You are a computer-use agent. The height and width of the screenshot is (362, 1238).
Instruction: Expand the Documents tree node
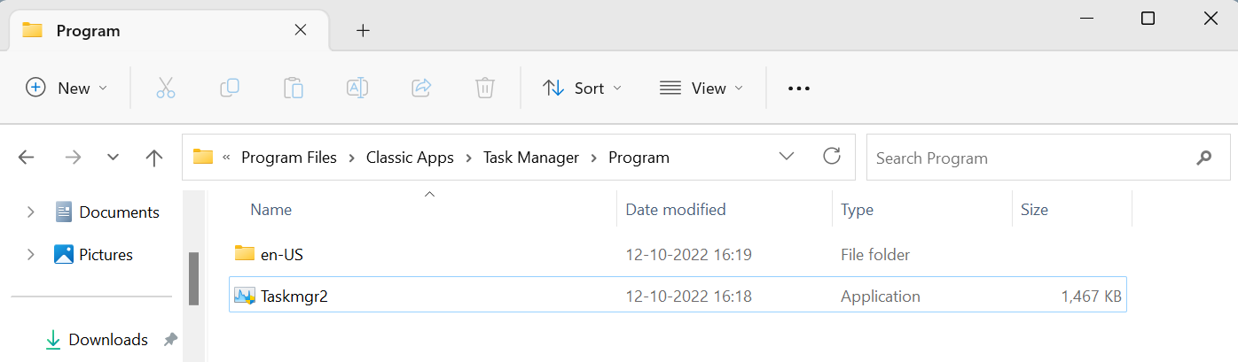coord(31,212)
